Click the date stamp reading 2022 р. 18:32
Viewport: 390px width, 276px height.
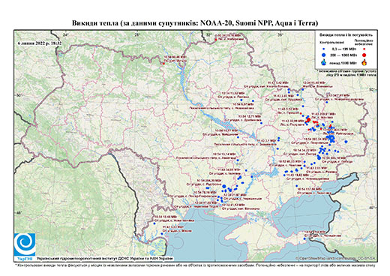coord(40,43)
